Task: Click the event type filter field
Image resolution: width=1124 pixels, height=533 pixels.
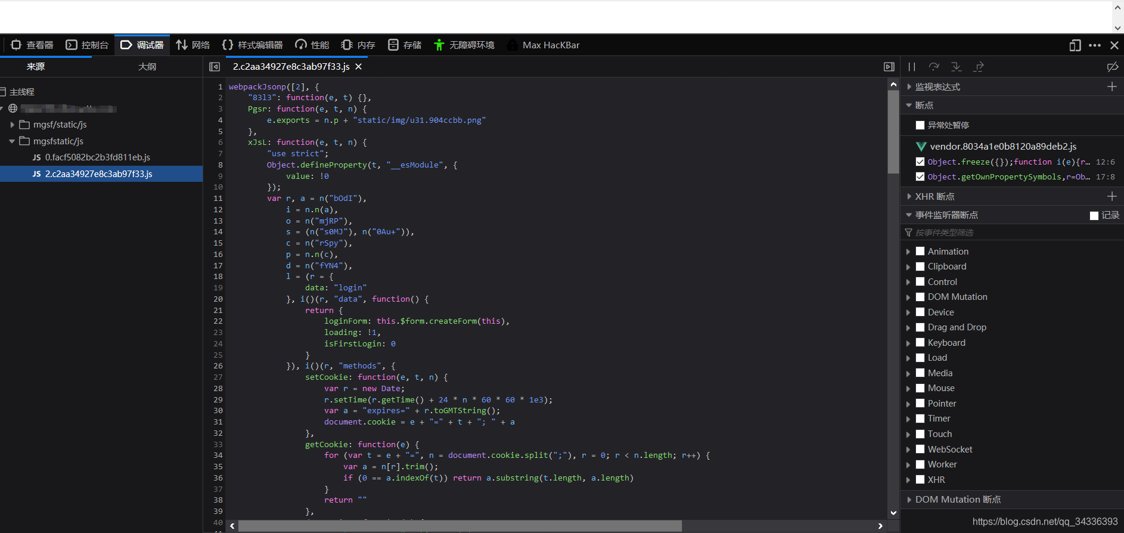Action: coord(1012,233)
